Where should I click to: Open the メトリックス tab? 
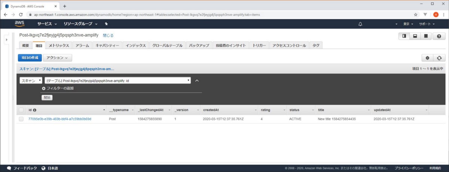pyautogui.click(x=59, y=46)
